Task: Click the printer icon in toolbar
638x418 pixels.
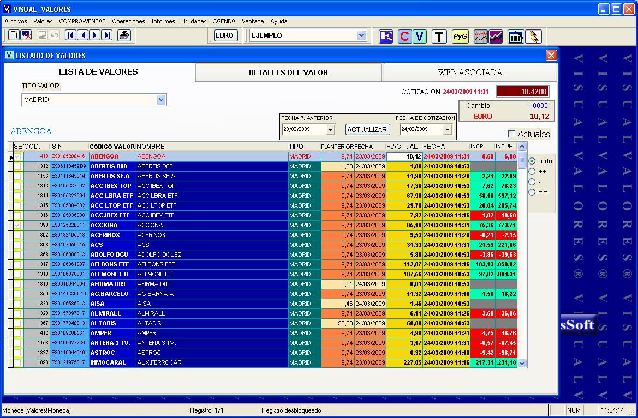Action: pos(124,35)
